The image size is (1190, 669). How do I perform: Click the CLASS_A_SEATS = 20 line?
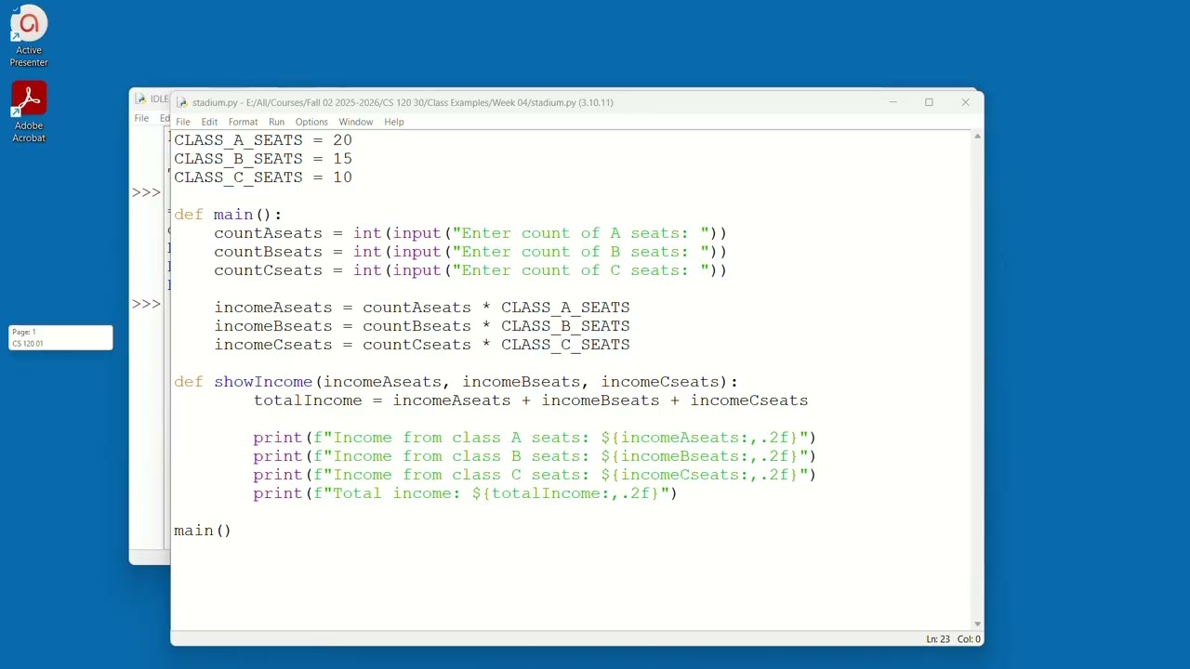(263, 140)
